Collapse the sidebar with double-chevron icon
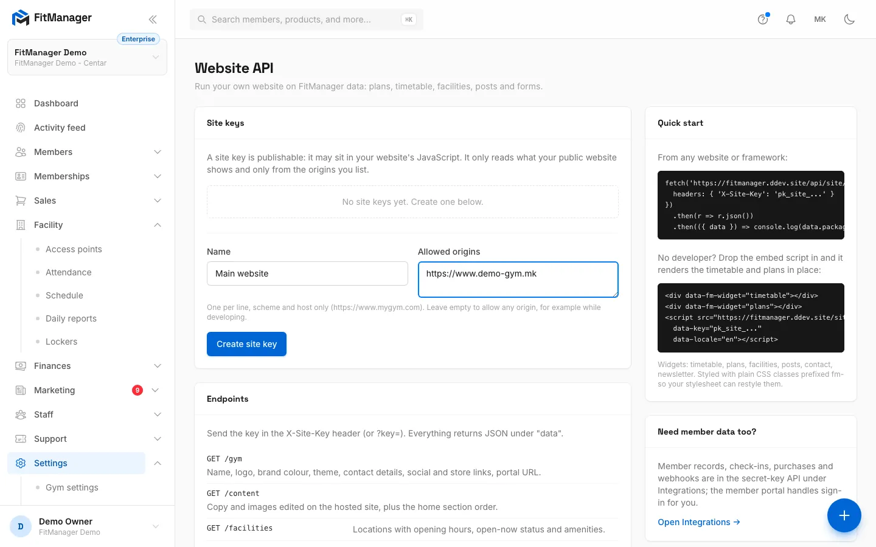The height and width of the screenshot is (547, 876). (x=153, y=19)
